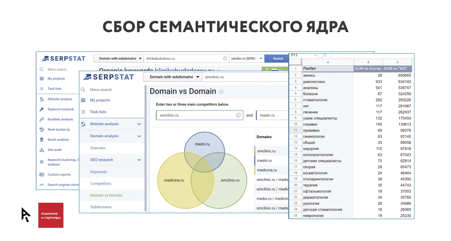Collapse the SEO research submenu chevron
Image resolution: width=451 pixels, height=241 pixels.
(x=139, y=160)
